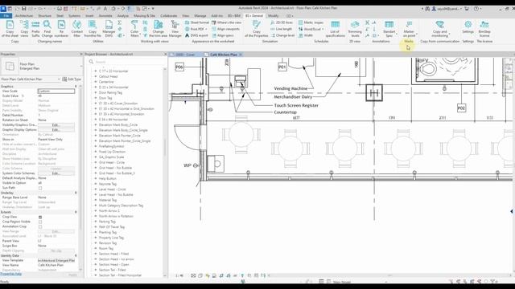Click Re numbers tool
Image resolution: width=515 pixels, height=289 pixels.
[x=61, y=29]
